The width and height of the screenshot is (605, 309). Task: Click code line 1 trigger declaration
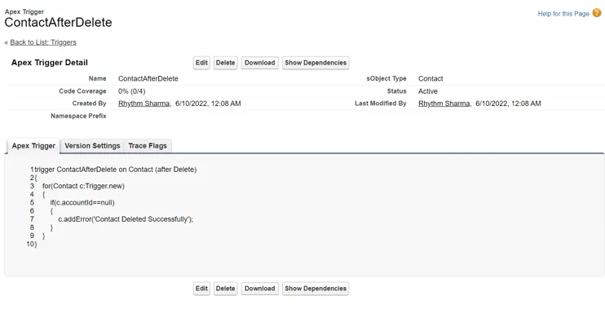pos(115,170)
